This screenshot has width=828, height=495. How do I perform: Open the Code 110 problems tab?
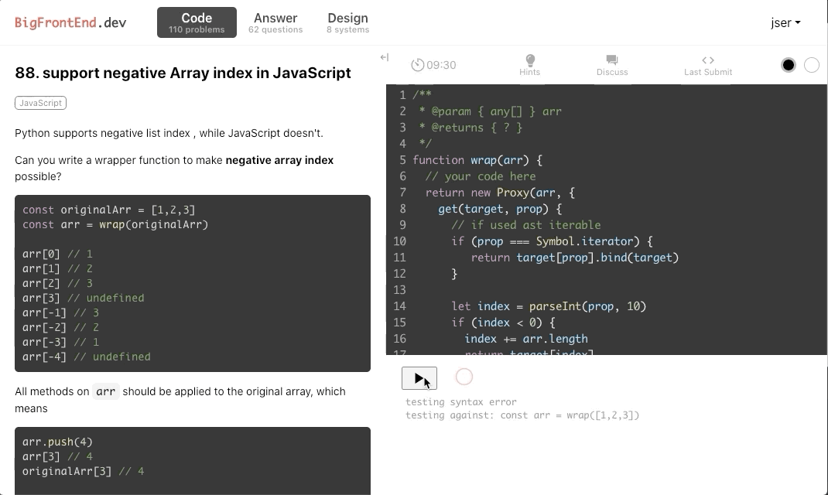[197, 22]
